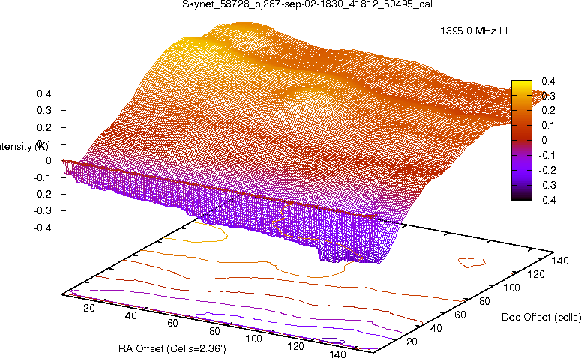The width and height of the screenshot is (581, 358).
Task: Select tick 100 on the RA Offset axis
Action: pos(254,339)
